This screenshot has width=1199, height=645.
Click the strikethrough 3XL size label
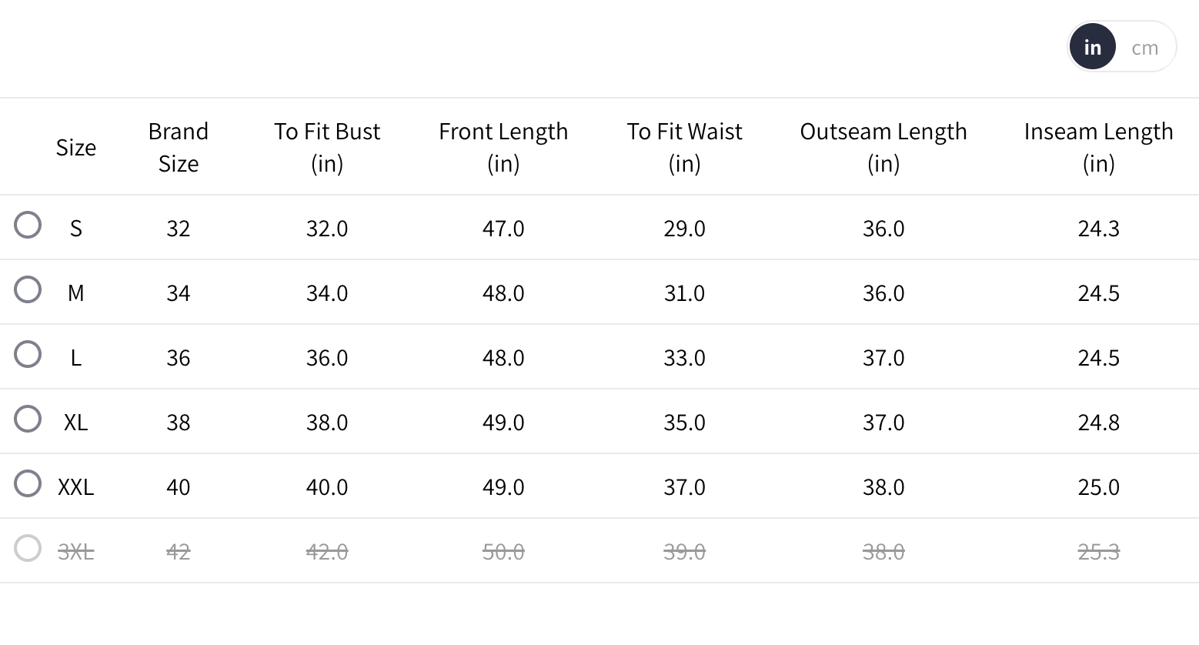[x=76, y=552]
